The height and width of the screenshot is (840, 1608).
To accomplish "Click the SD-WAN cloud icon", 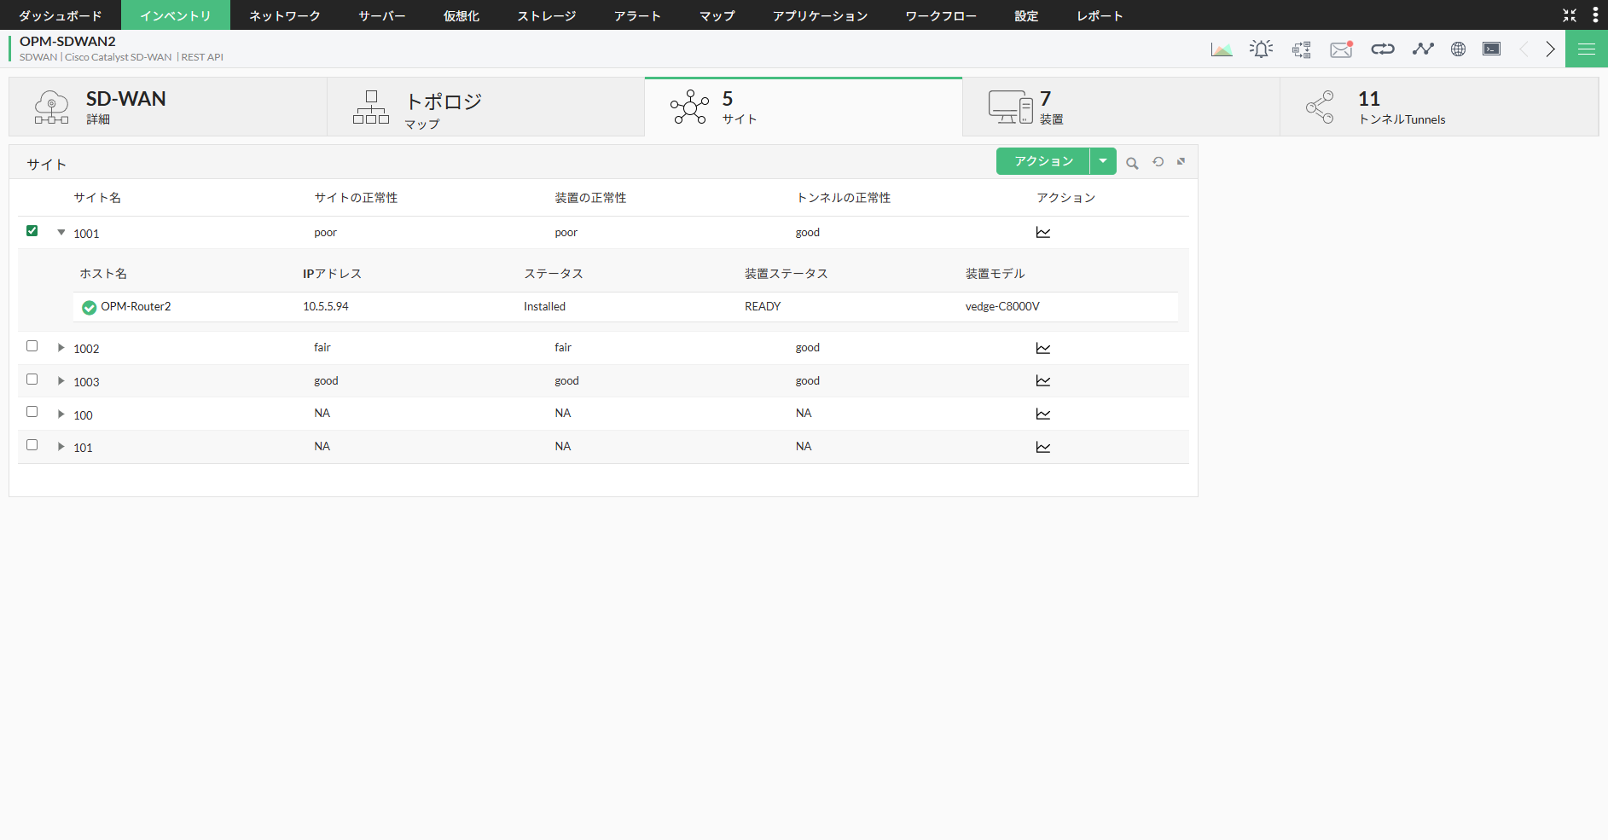I will [51, 107].
